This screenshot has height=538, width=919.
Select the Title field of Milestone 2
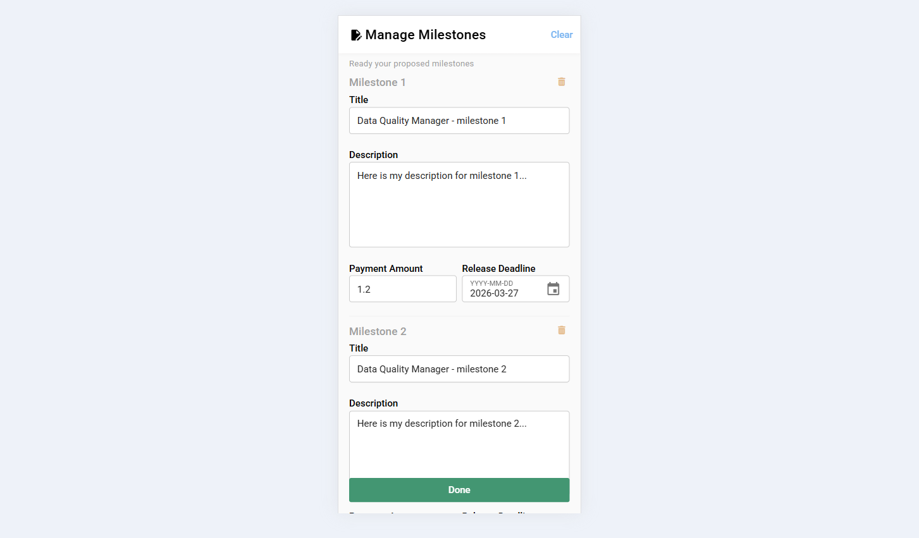point(459,369)
